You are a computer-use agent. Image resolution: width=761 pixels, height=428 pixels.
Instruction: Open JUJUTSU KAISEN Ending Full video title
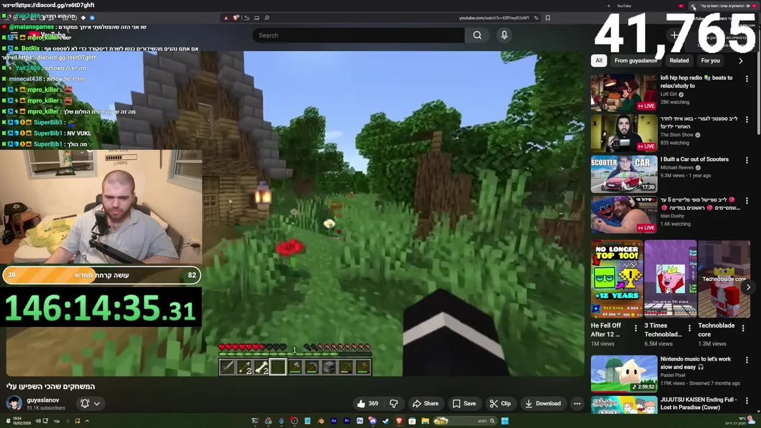pyautogui.click(x=699, y=404)
